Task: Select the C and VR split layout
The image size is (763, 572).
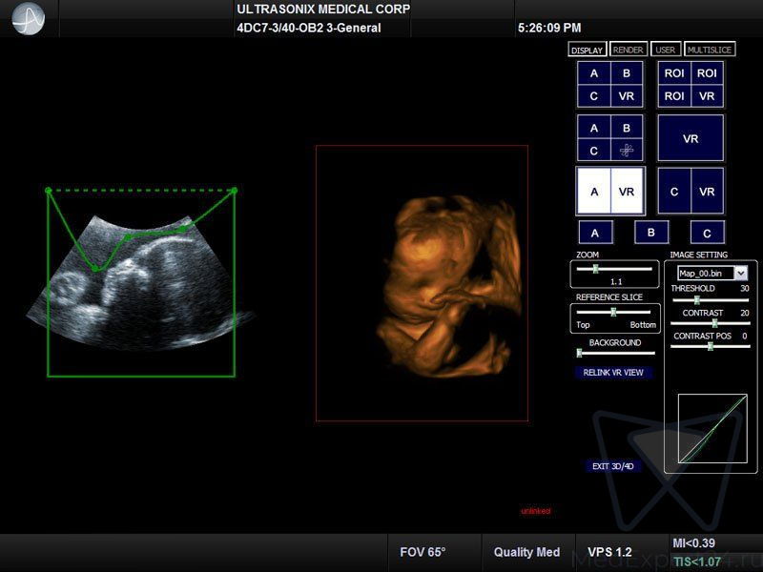Action: [x=691, y=192]
